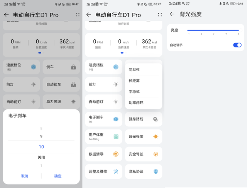The image size is (247, 188).
Task: Tap the 数据清零 data reset icon
Action: tap(116, 154)
